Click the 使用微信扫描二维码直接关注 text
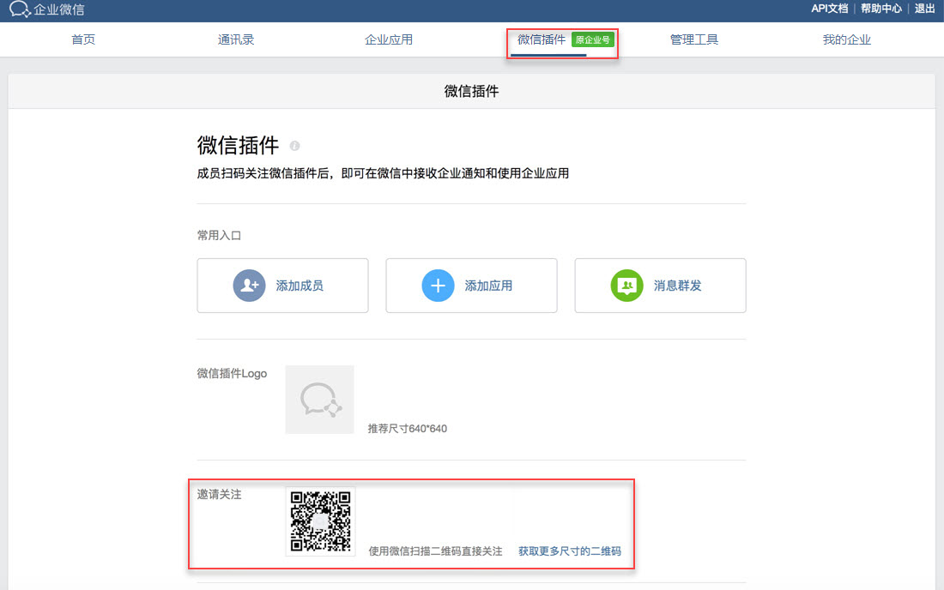The height and width of the screenshot is (590, 944). tap(435, 551)
